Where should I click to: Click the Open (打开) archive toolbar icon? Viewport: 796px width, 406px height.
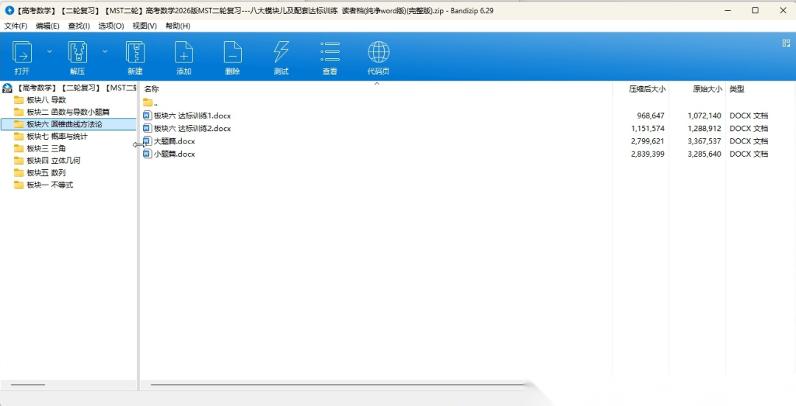pyautogui.click(x=22, y=53)
